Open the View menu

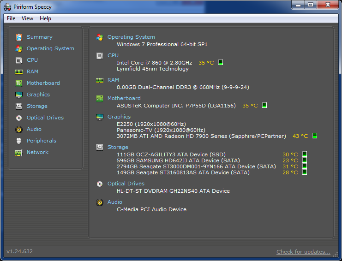click(x=27, y=18)
